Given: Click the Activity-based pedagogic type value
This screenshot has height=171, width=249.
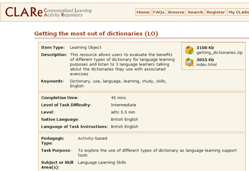Looking at the screenshot, I should click(92, 138).
